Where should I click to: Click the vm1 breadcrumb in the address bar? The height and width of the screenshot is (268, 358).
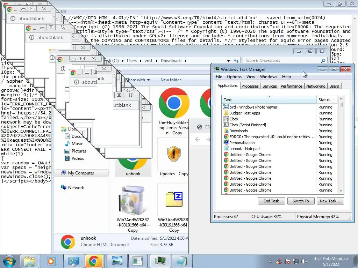[x=148, y=61]
